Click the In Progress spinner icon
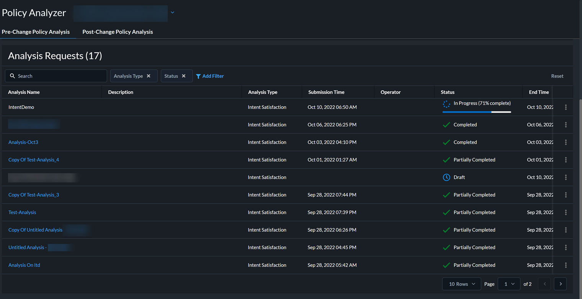This screenshot has height=299, width=582. [446, 104]
